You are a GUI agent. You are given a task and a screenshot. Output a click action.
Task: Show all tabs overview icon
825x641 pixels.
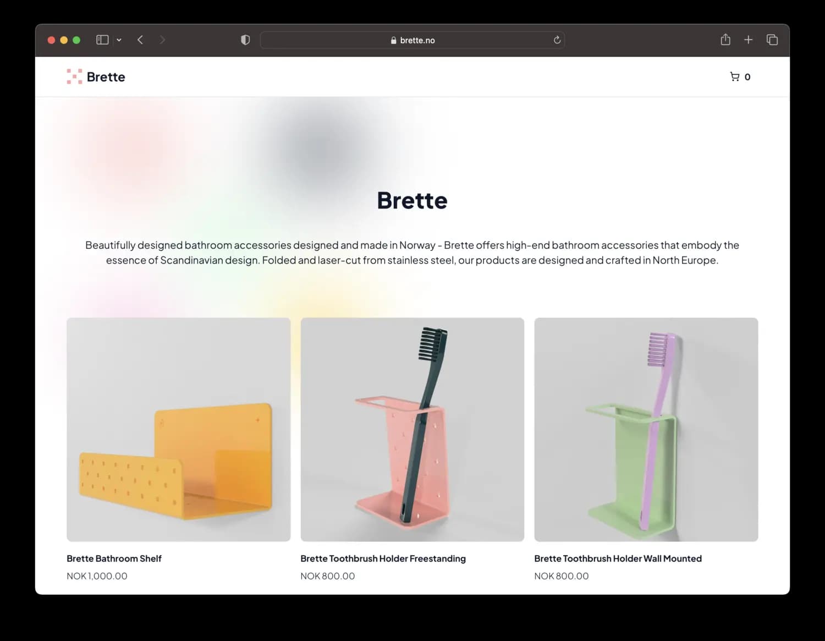[772, 40]
